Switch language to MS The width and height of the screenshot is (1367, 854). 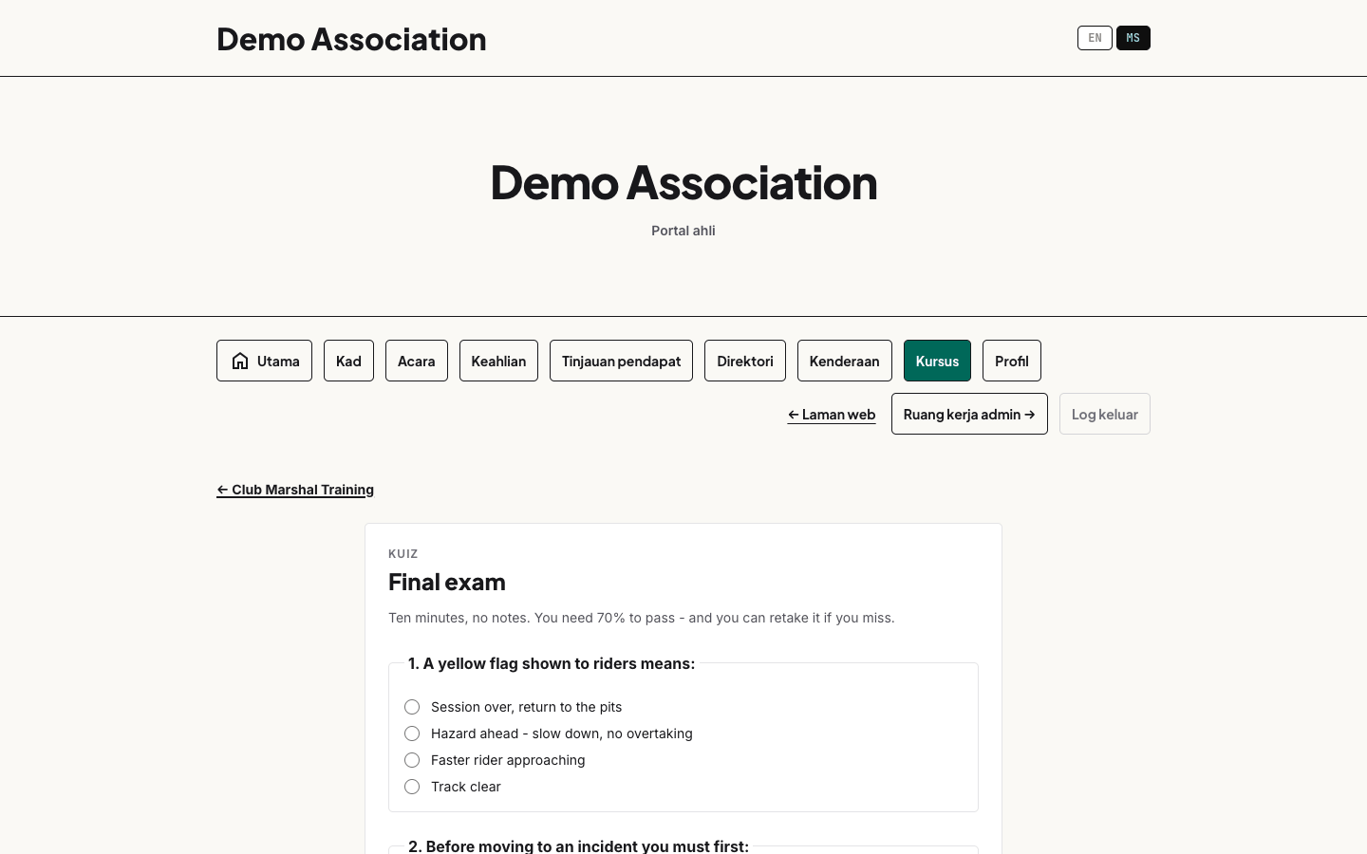coord(1133,38)
